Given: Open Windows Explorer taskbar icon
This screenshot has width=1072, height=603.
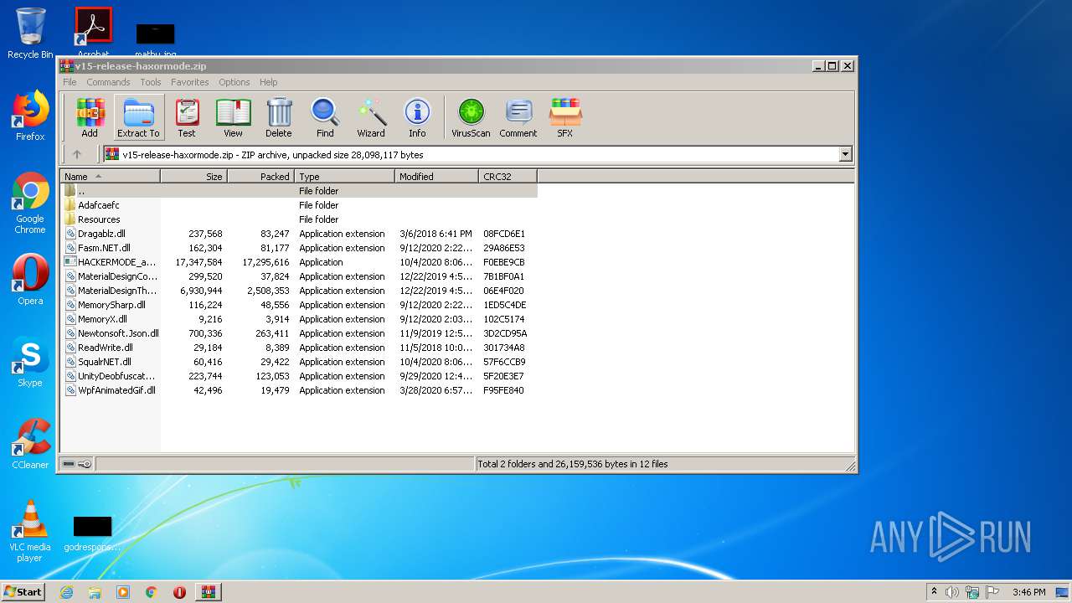Looking at the screenshot, I should pyautogui.click(x=95, y=592).
